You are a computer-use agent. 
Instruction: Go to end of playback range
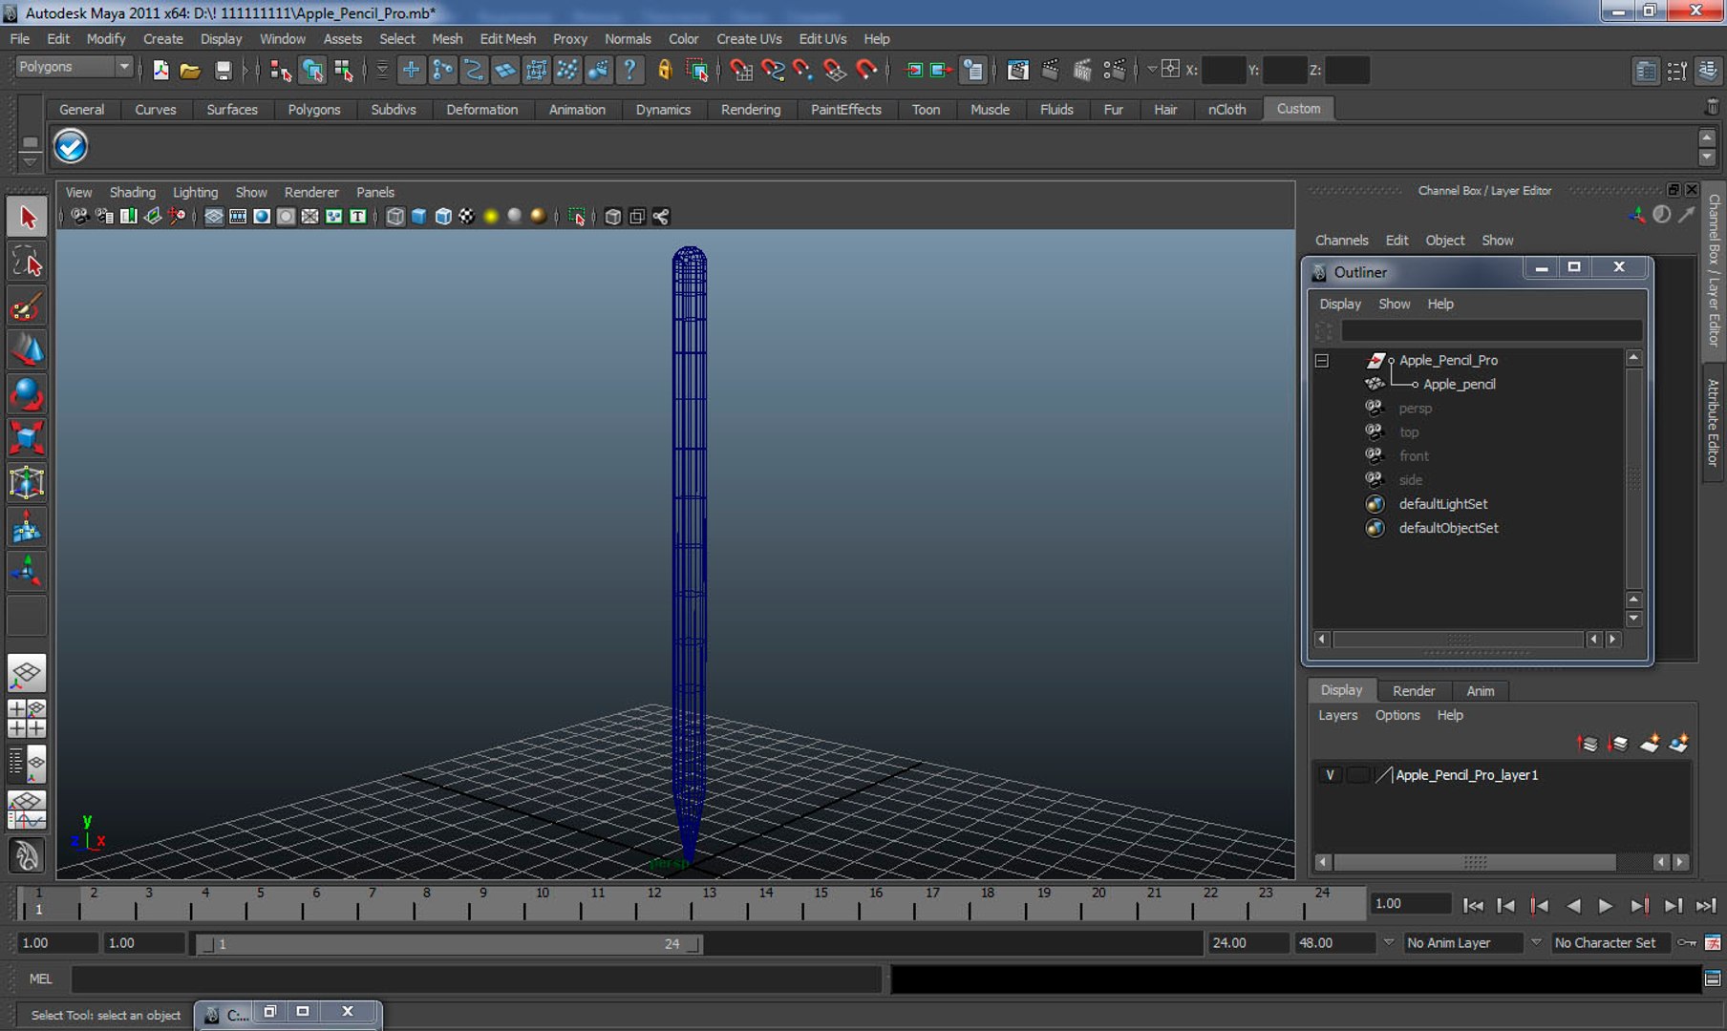pyautogui.click(x=1706, y=906)
